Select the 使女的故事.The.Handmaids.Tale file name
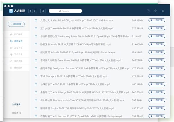Image resolution: width=174 pixels, height=122 pixels. click(x=82, y=100)
